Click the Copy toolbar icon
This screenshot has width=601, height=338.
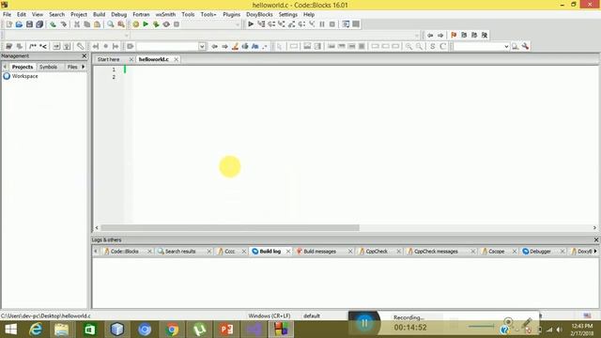point(87,24)
